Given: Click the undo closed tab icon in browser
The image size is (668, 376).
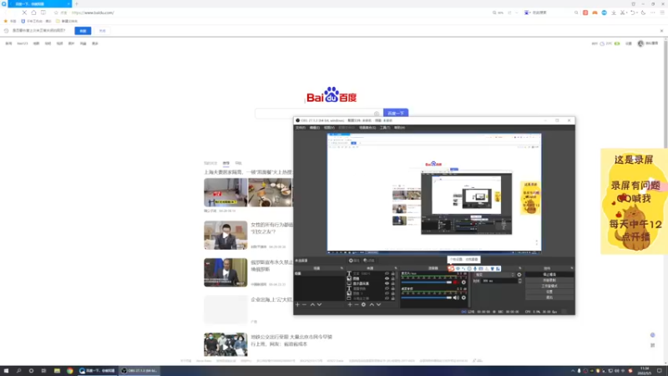Looking at the screenshot, I should tap(633, 13).
